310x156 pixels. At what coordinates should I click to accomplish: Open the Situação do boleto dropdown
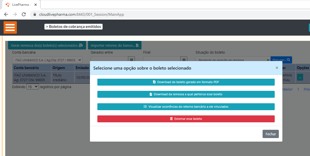[x=233, y=60]
